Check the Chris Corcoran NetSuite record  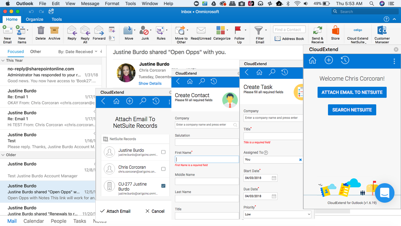[163, 169]
